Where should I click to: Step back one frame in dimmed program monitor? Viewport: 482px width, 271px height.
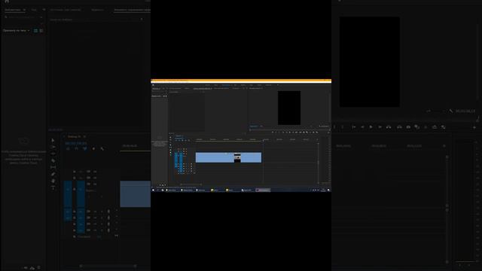tap(362, 127)
